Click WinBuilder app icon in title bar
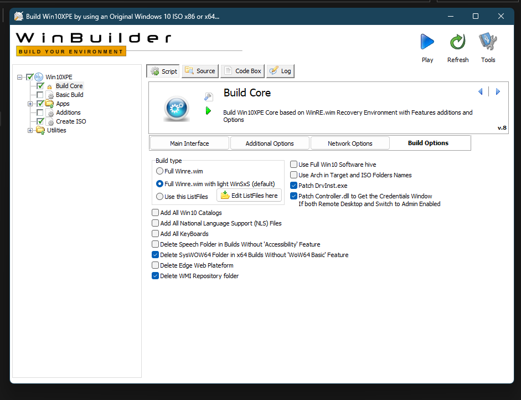 pos(19,16)
